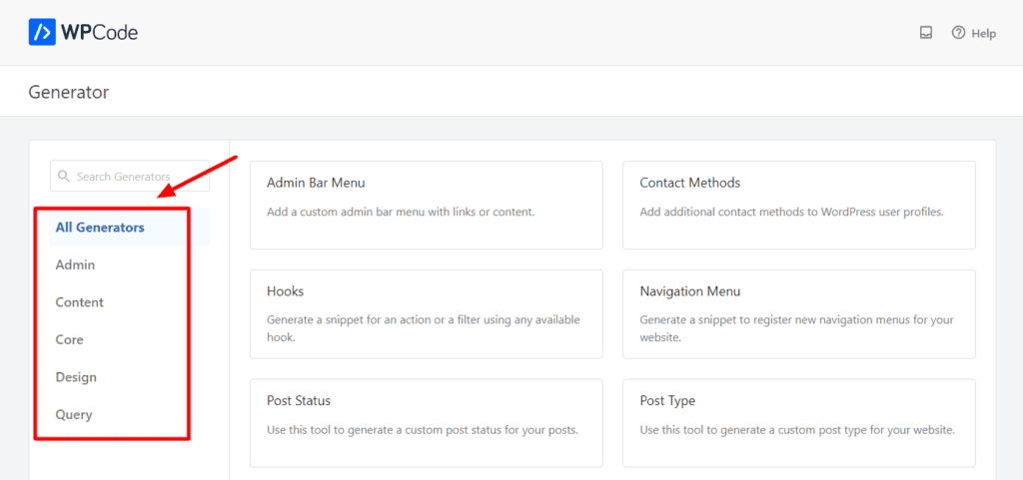Click the Generator page heading

tap(68, 92)
